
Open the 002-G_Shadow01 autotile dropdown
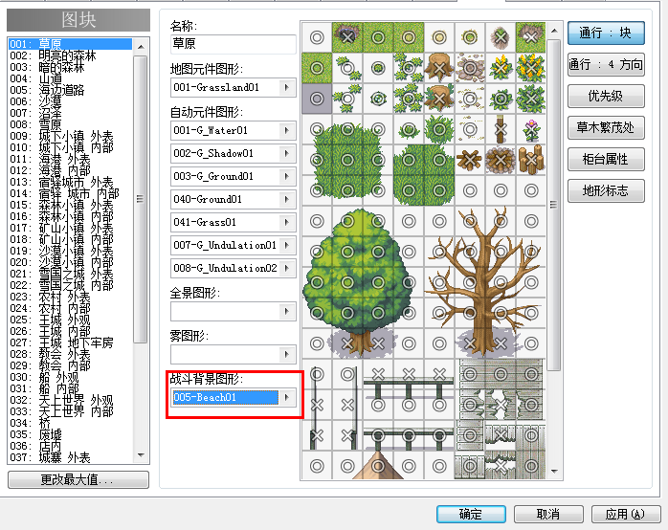tap(287, 153)
